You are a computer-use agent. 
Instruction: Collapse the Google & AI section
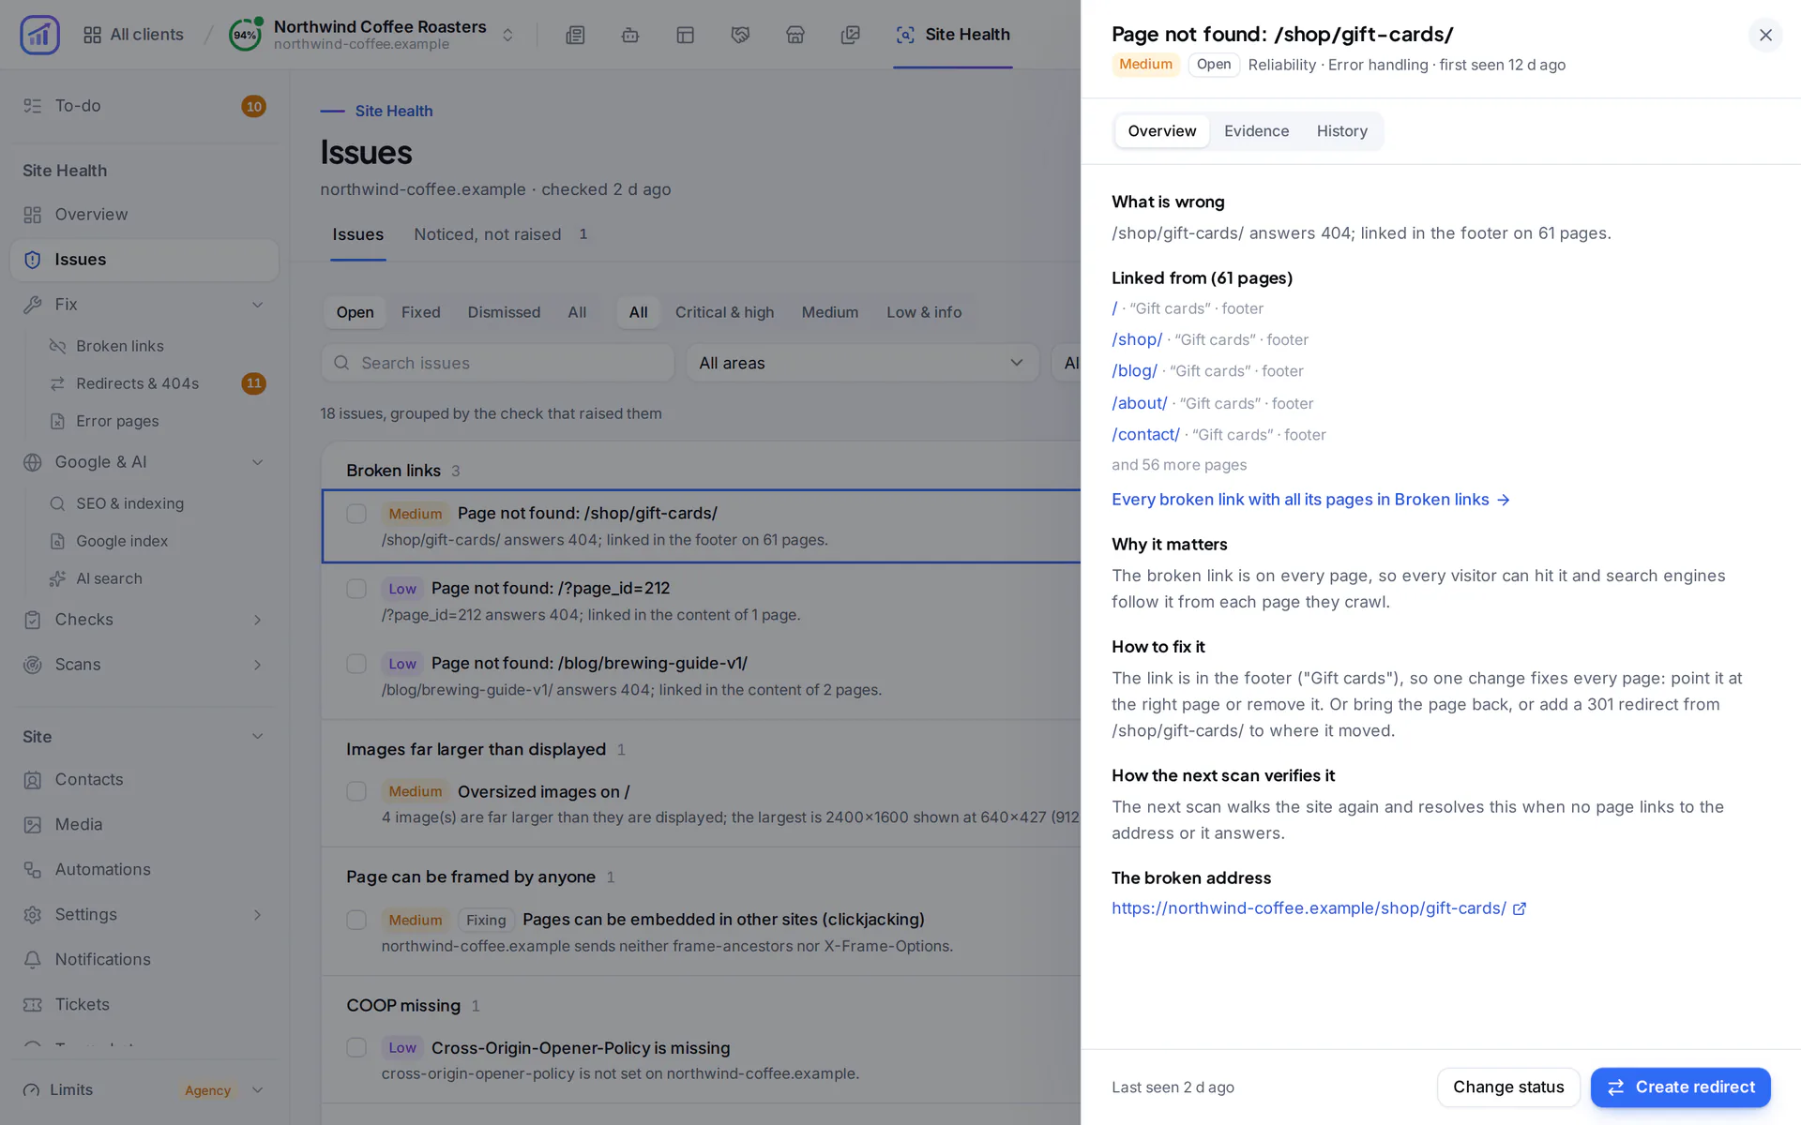click(257, 462)
